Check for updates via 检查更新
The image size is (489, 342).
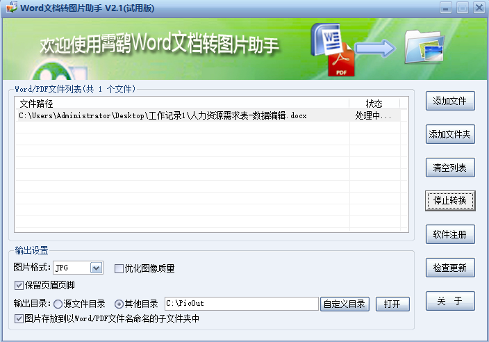click(450, 268)
